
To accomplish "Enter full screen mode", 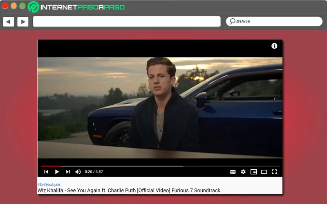I will coord(274,172).
